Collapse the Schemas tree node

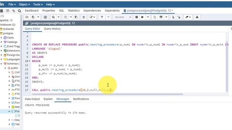[1, 64]
